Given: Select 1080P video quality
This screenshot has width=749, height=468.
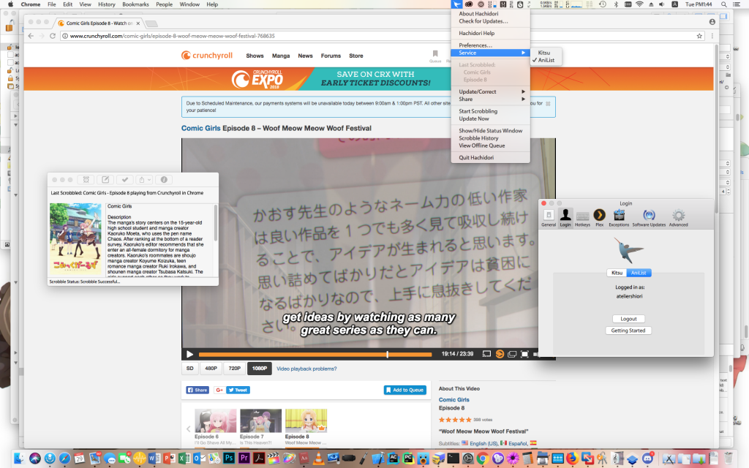Looking at the screenshot, I should 260,369.
